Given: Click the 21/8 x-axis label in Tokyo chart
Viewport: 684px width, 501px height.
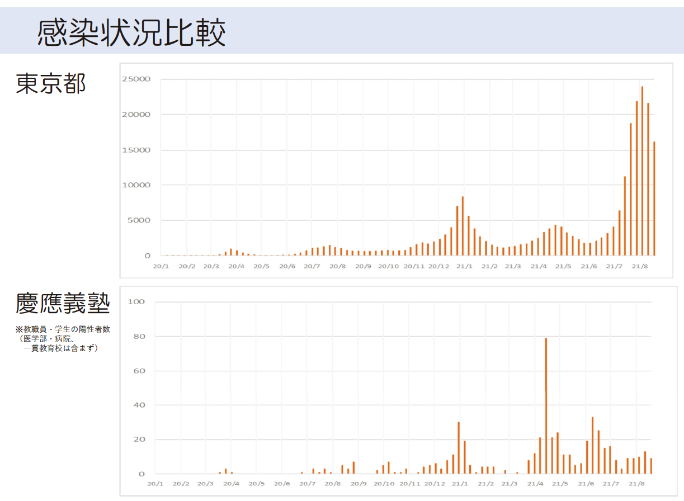Looking at the screenshot, I should point(639,266).
